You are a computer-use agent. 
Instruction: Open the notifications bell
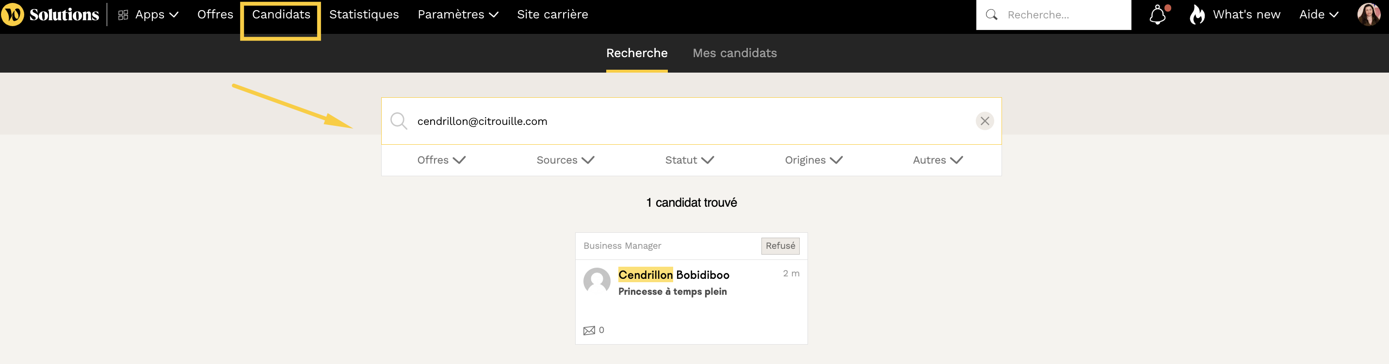(1157, 15)
